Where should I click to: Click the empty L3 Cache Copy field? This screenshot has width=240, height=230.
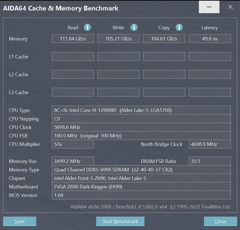164,92
